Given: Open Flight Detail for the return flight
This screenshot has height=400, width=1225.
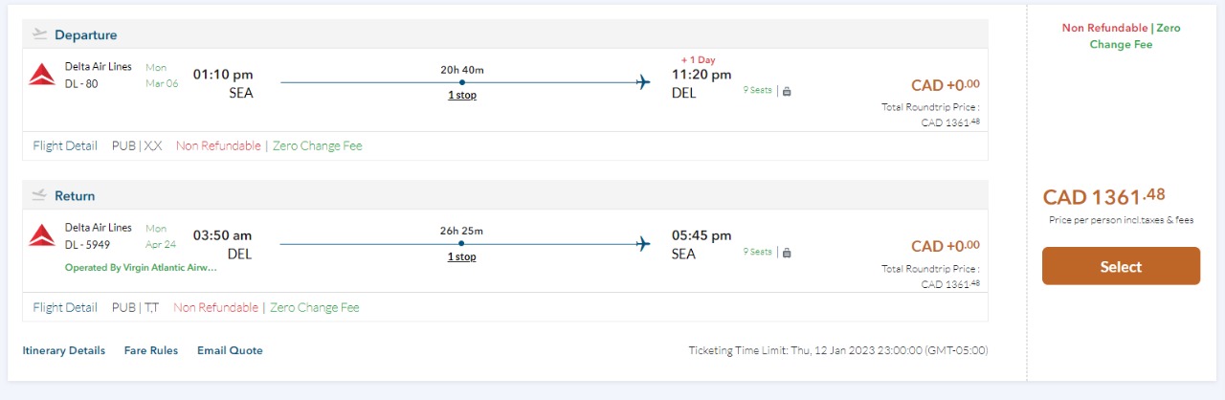Looking at the screenshot, I should (65, 307).
